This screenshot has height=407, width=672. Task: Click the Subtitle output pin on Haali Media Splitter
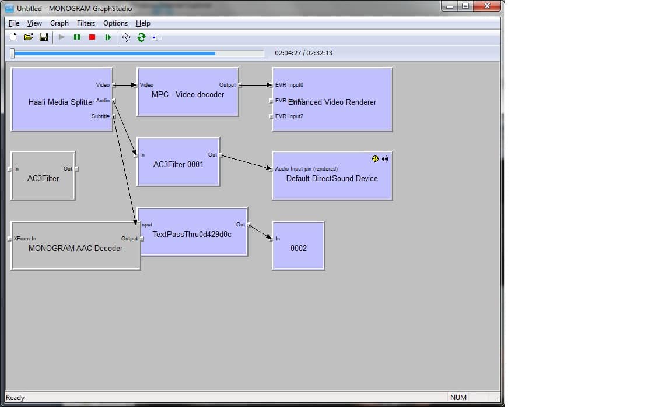(114, 116)
